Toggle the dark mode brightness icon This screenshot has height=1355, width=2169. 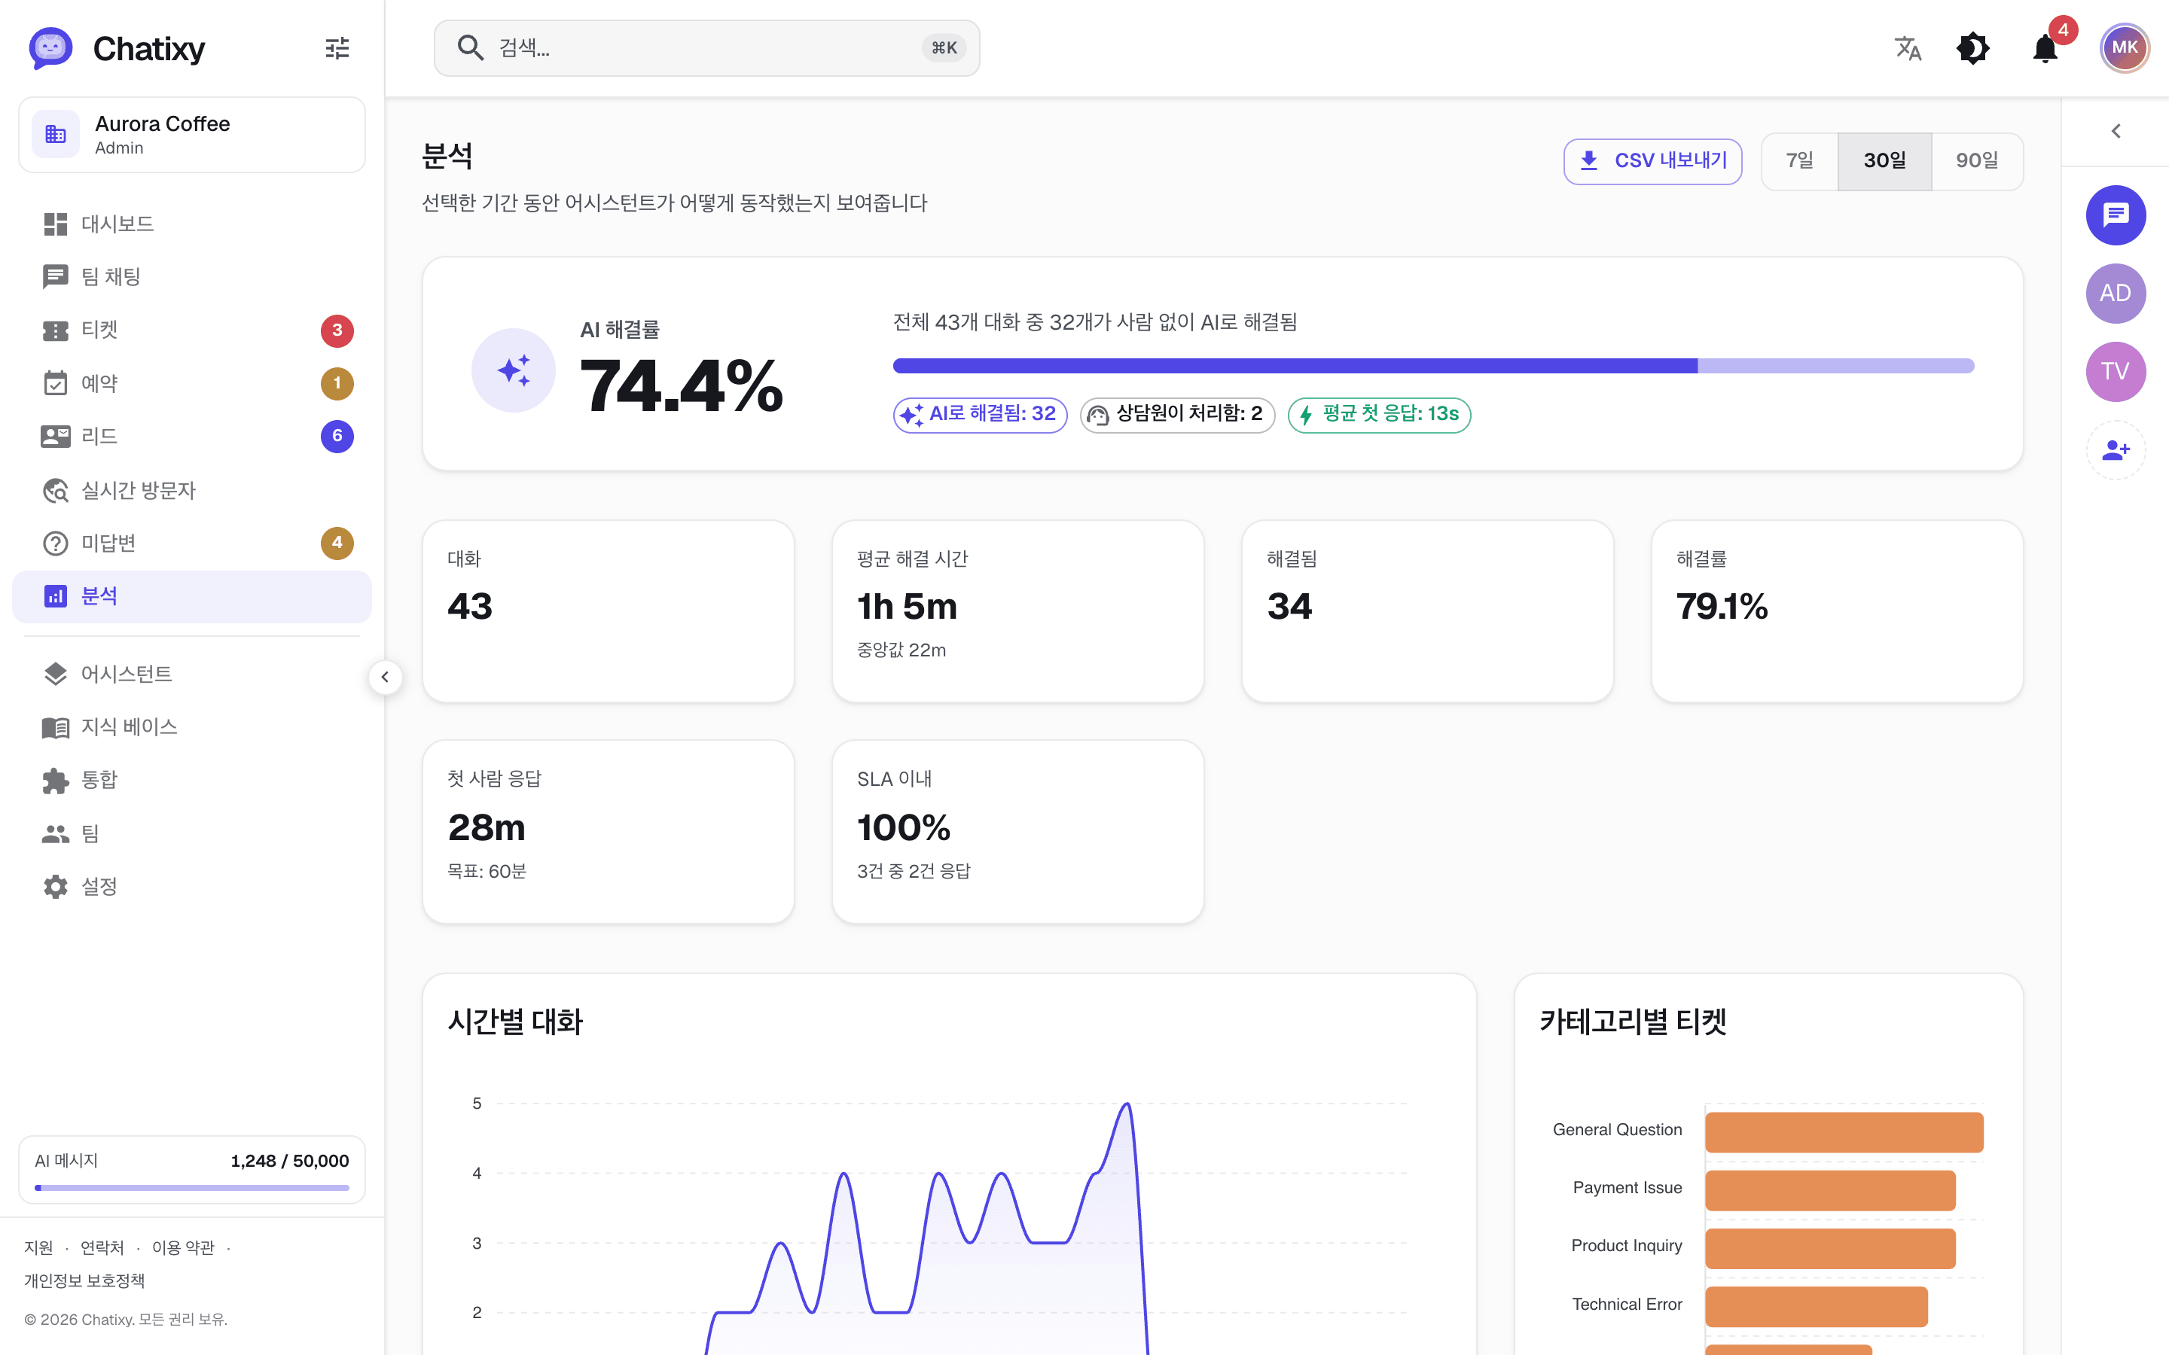[1972, 47]
